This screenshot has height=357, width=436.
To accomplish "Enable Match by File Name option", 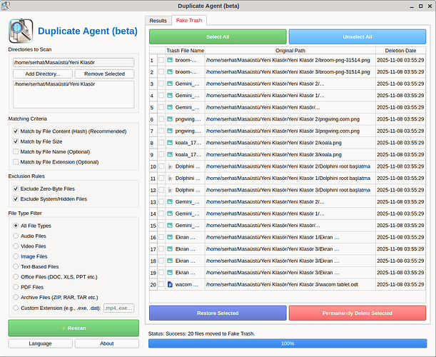I will (x=16, y=152).
